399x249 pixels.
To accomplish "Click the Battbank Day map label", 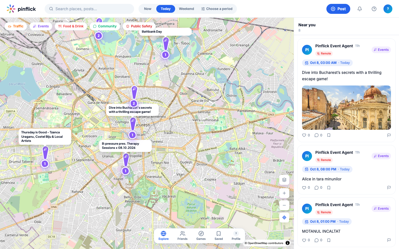I will 165,32.
